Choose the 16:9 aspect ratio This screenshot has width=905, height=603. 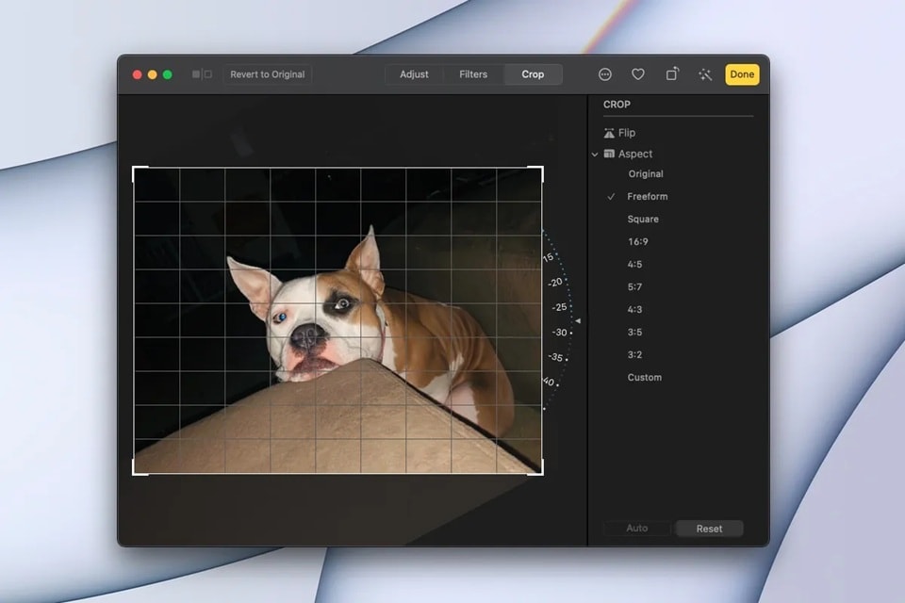point(638,242)
